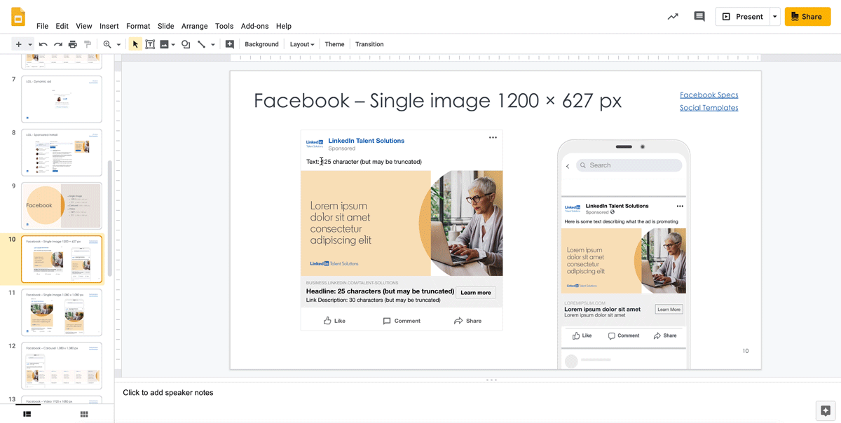
Task: Open comment history via speech bubble icon
Action: [x=699, y=16]
